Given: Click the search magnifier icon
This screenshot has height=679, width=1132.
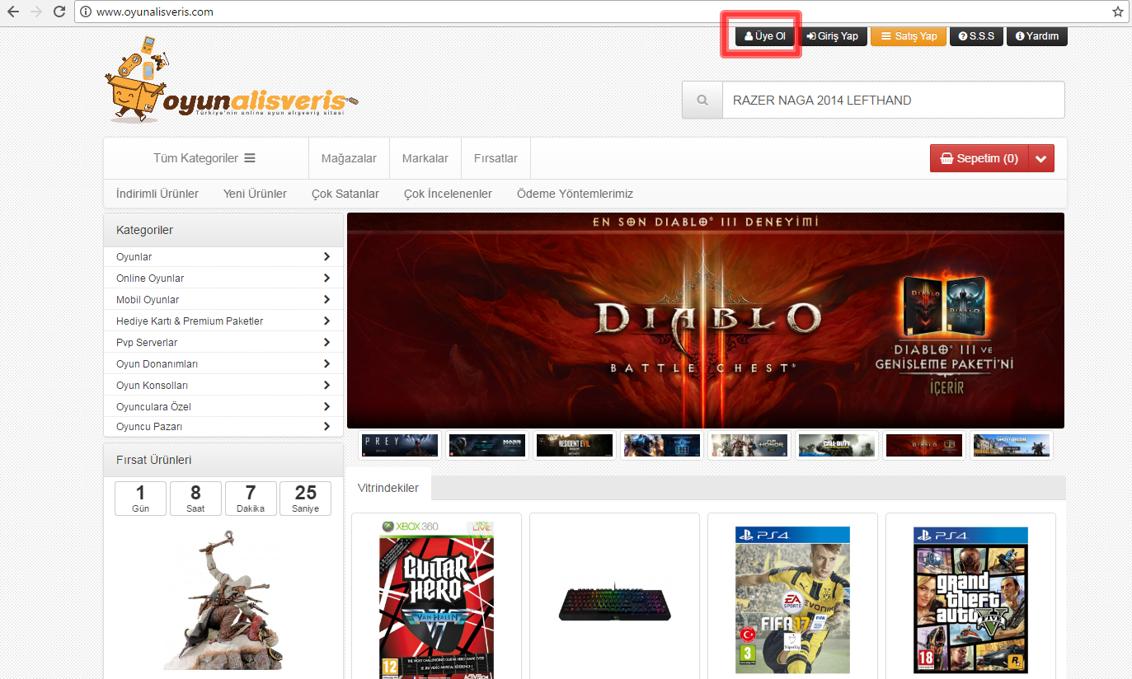Looking at the screenshot, I should pos(702,100).
